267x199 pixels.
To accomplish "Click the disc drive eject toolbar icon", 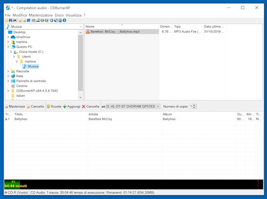I will pos(38,21).
